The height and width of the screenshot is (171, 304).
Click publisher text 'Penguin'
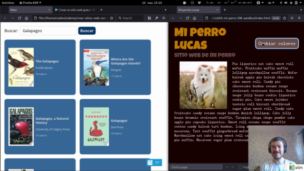pos(116,70)
